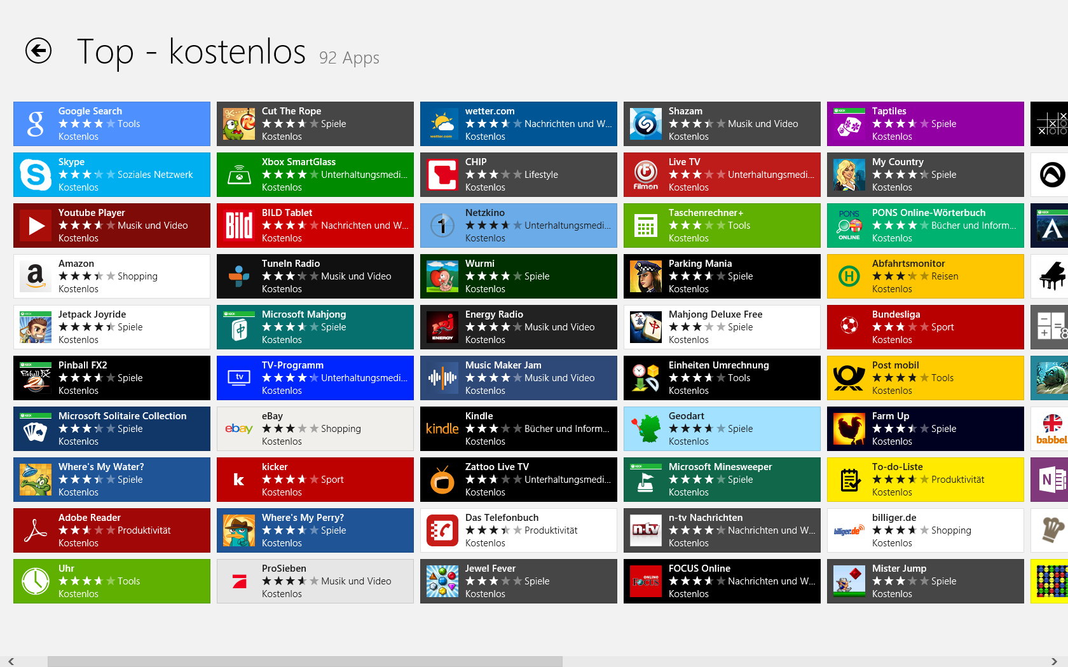Open the Music Maker Jam icon
Viewport: 1068px width, 667px height.
coord(442,378)
